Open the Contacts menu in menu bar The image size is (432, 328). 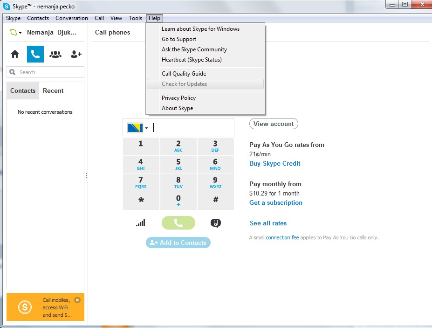(38, 18)
